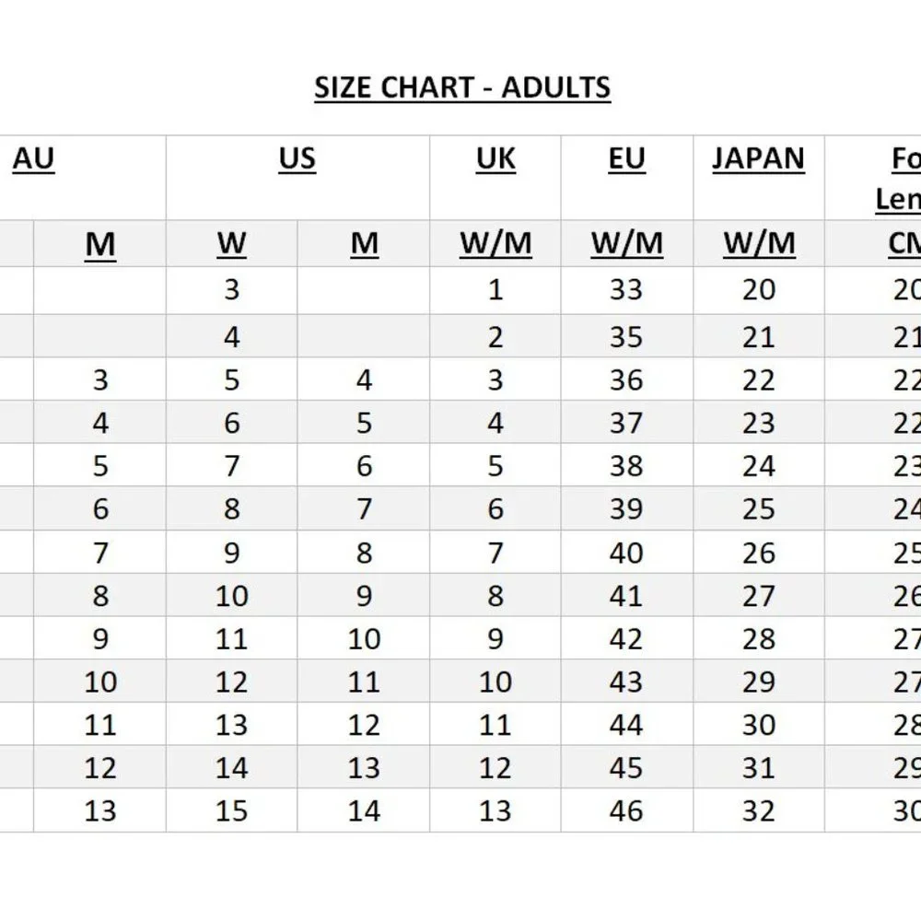Image resolution: width=921 pixels, height=921 pixels.
Task: Click US women's size 15 cell
Action: (231, 810)
